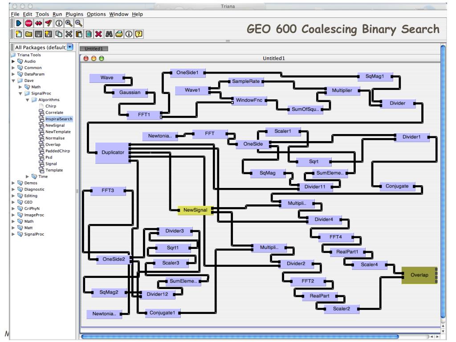
Task: Click the red STOP sign icon
Action: [x=28, y=23]
